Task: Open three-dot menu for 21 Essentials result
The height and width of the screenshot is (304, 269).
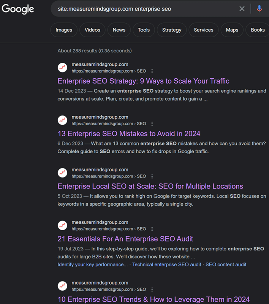Action: point(152,229)
